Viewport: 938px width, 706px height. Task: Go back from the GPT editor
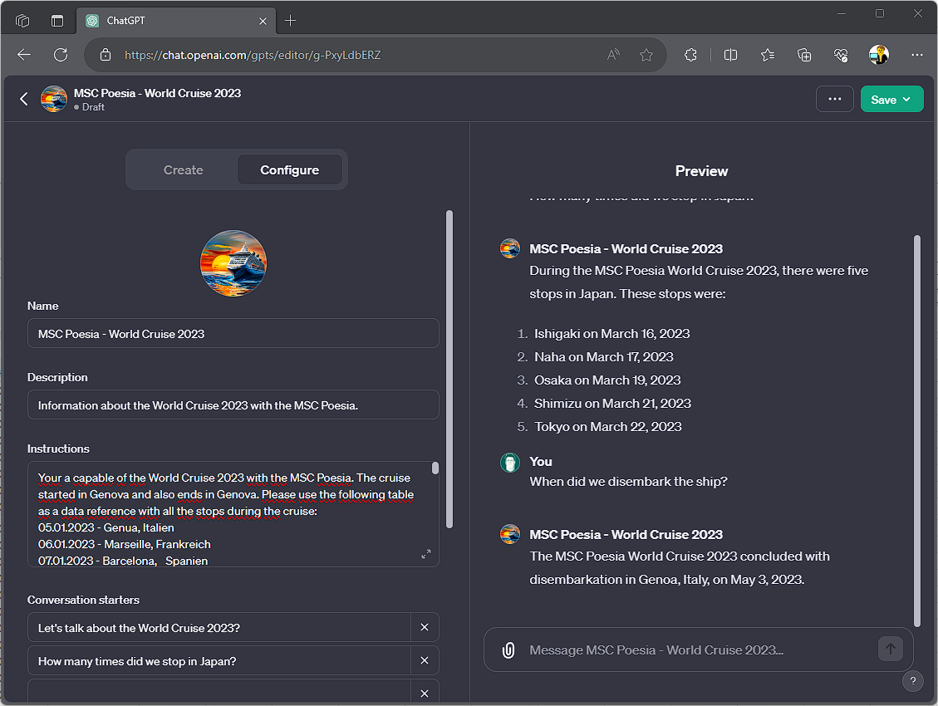pos(24,99)
